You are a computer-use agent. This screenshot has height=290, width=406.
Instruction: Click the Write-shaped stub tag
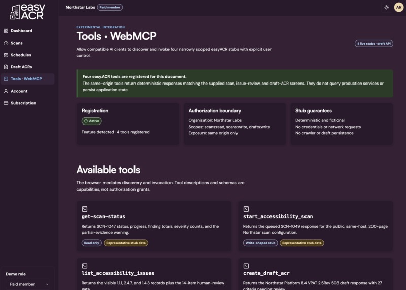[x=260, y=243]
